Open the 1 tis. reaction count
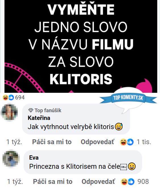 (144, 142)
